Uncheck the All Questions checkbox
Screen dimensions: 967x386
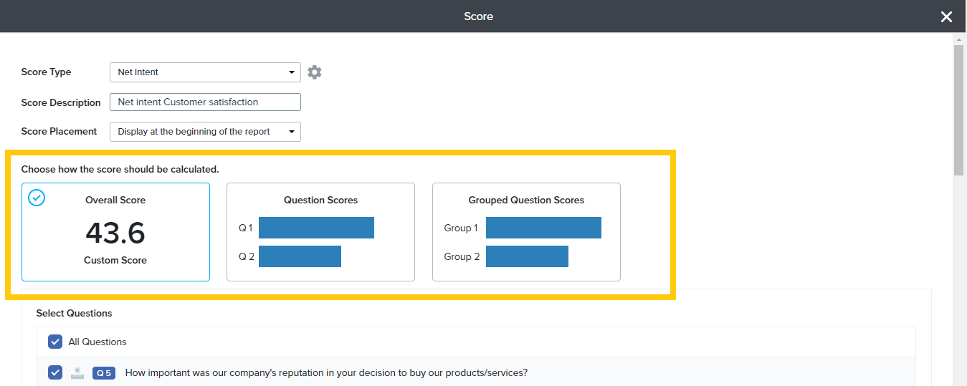[55, 342]
